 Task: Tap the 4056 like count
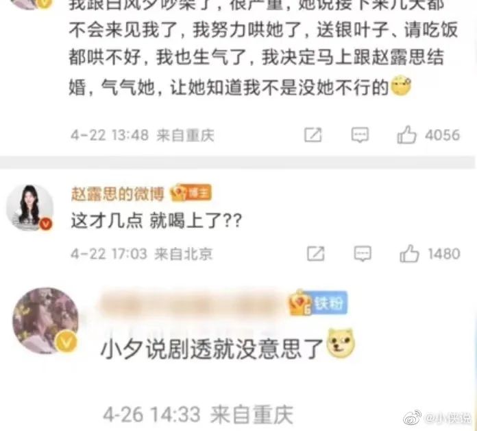(442, 135)
